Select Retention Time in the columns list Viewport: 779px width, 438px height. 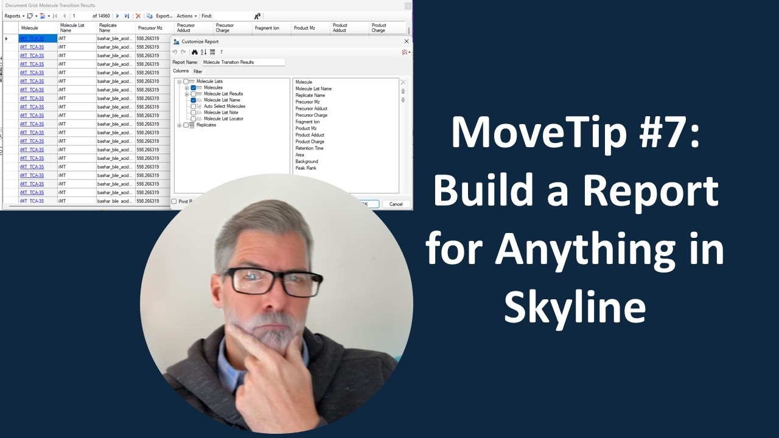(309, 148)
